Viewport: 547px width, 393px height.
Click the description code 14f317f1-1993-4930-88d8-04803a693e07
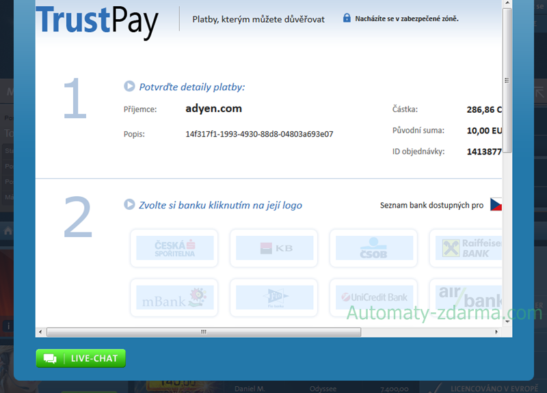(259, 134)
